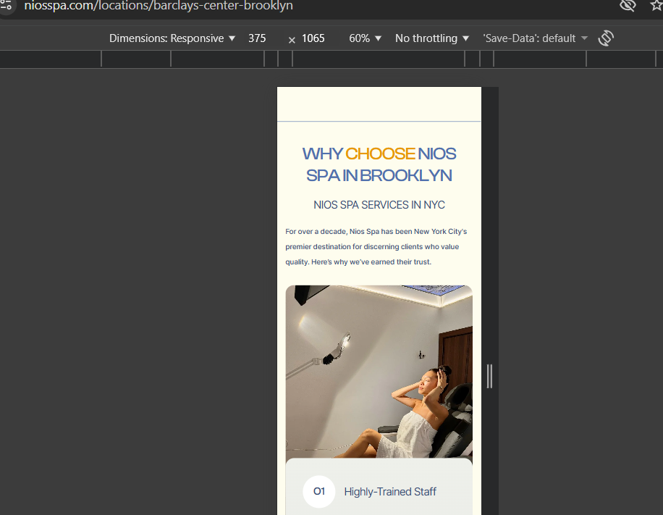Image resolution: width=663 pixels, height=515 pixels.
Task: Click the viewport resize handle at right edge
Action: click(x=489, y=376)
